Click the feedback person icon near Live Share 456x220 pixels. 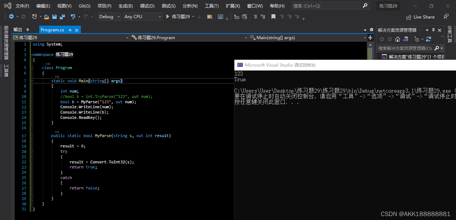coord(446,17)
